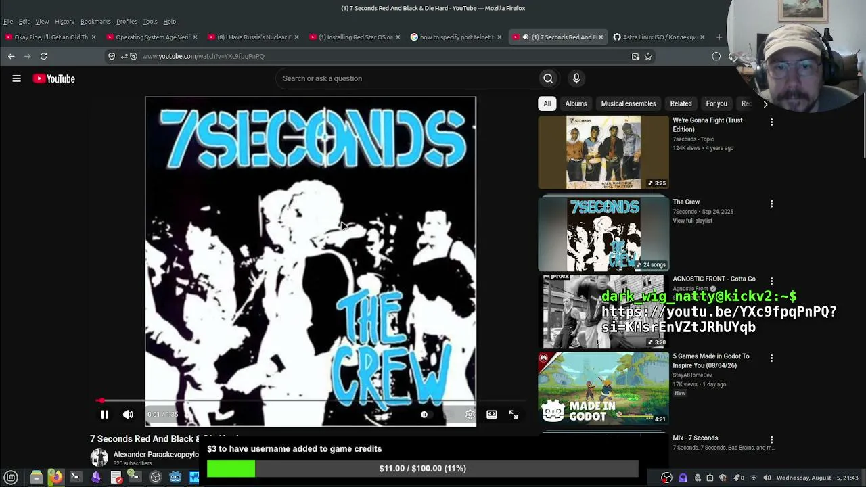Open the Firefox File menu
Image resolution: width=866 pixels, height=487 pixels.
tap(8, 22)
